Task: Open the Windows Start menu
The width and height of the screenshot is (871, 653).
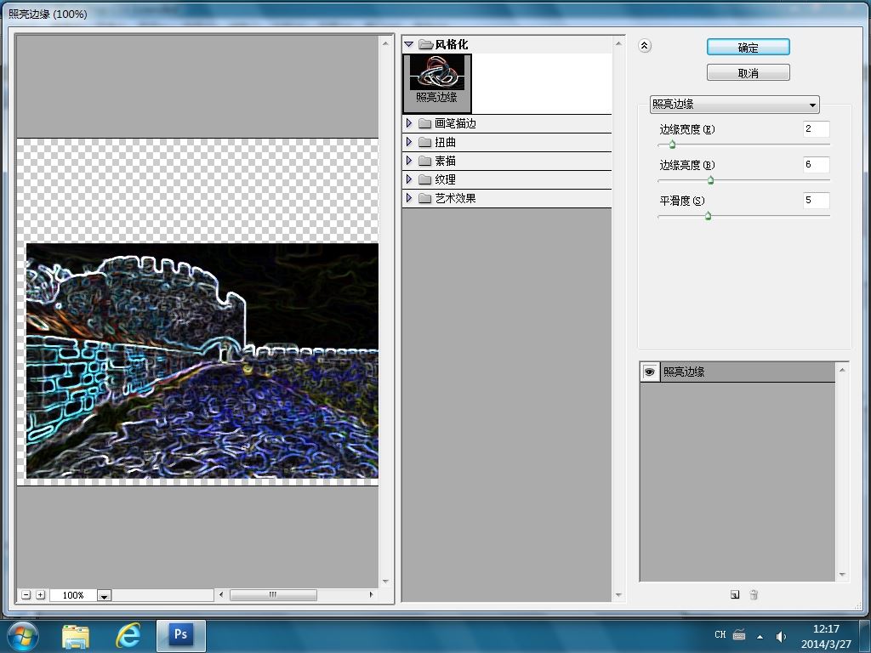Action: 23,636
